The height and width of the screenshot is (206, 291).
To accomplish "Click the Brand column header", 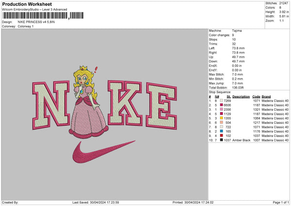I will point(266,97).
